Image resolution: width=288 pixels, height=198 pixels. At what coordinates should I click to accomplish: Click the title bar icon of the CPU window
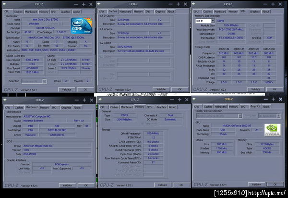point(5,4)
